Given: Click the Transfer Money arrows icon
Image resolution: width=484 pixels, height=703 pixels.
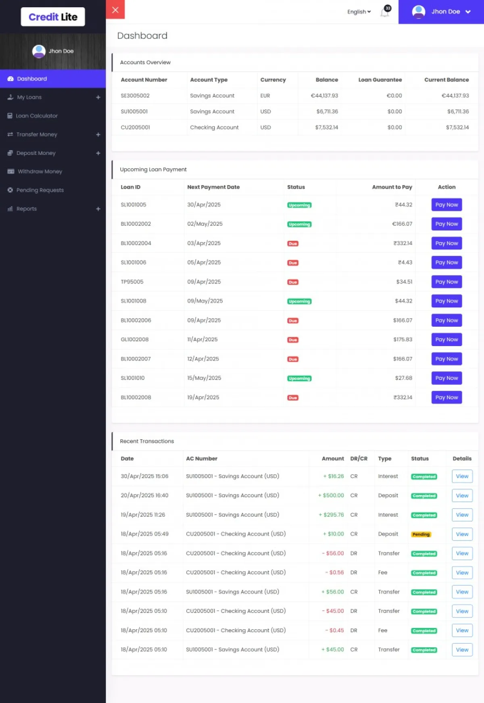Looking at the screenshot, I should click(10, 135).
